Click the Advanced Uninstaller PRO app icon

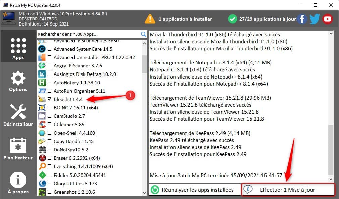click(42, 57)
